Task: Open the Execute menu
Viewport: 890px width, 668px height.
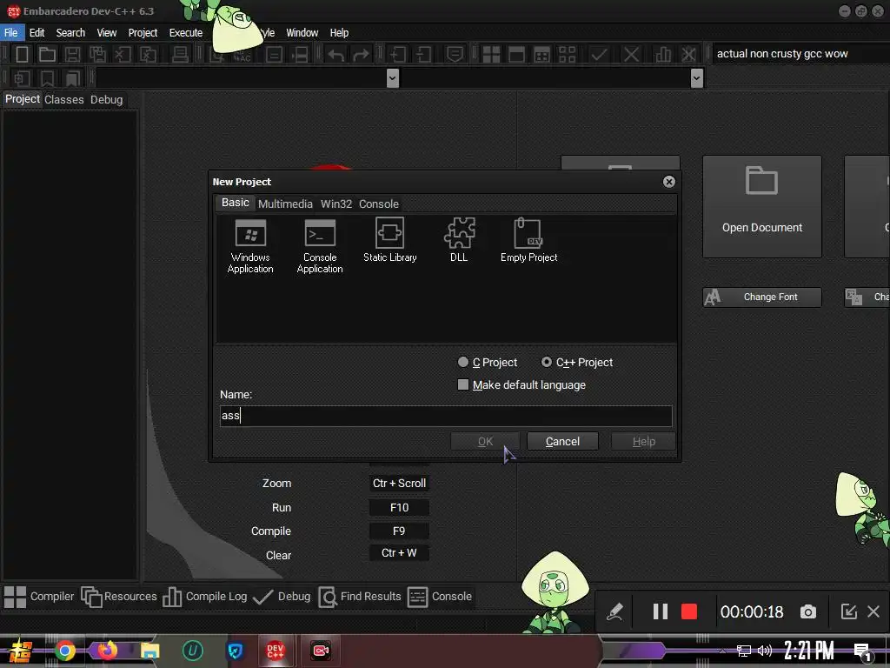Action: pyautogui.click(x=186, y=32)
